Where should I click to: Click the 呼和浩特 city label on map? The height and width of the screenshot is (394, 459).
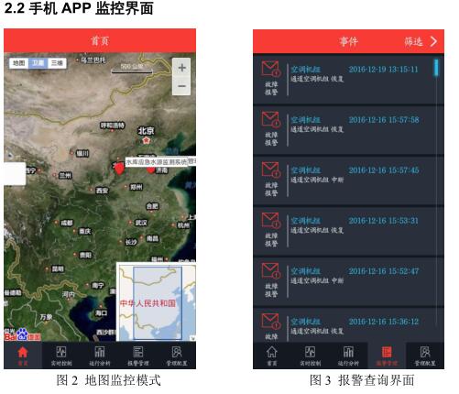(113, 126)
